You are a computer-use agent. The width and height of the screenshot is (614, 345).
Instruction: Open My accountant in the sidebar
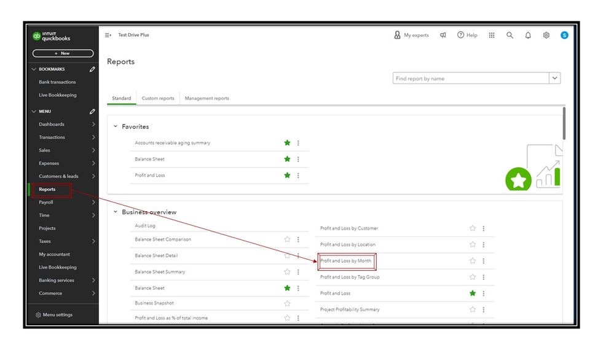(54, 254)
